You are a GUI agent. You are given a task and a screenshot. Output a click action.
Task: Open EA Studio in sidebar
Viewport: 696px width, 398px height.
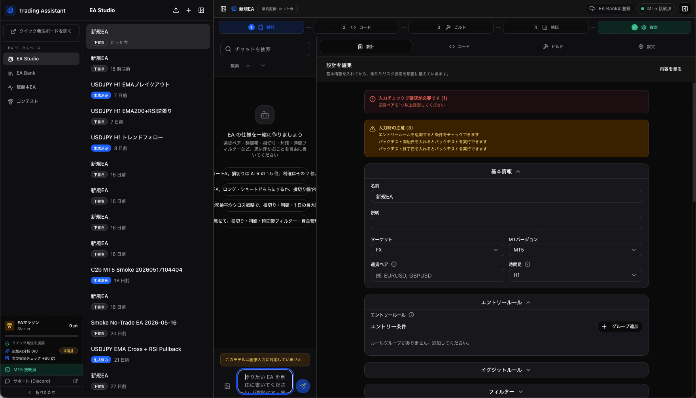[x=42, y=59]
